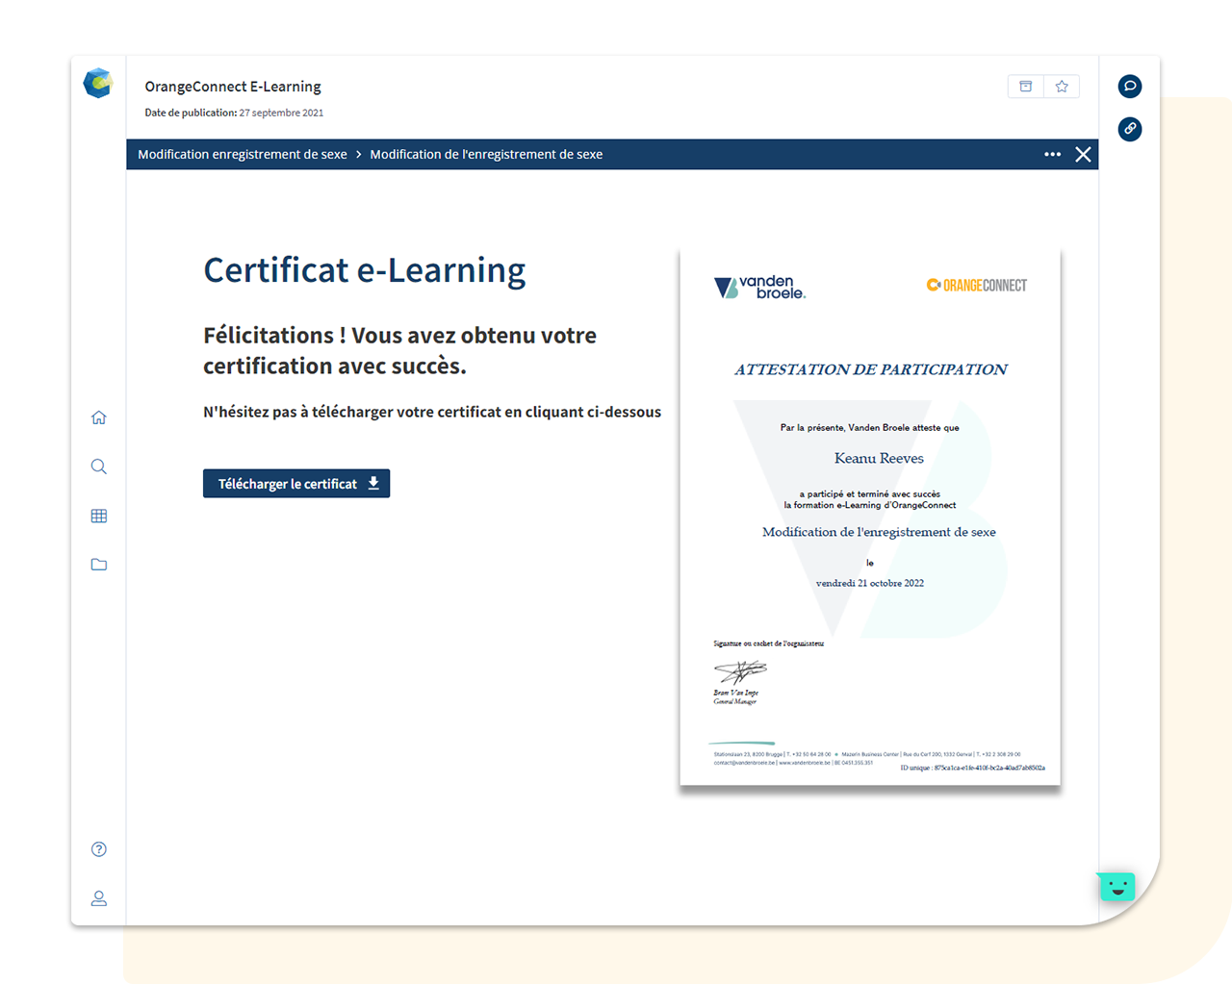The width and height of the screenshot is (1232, 985).
Task: Click "Télécharger le certificat" button
Action: pyautogui.click(x=296, y=484)
